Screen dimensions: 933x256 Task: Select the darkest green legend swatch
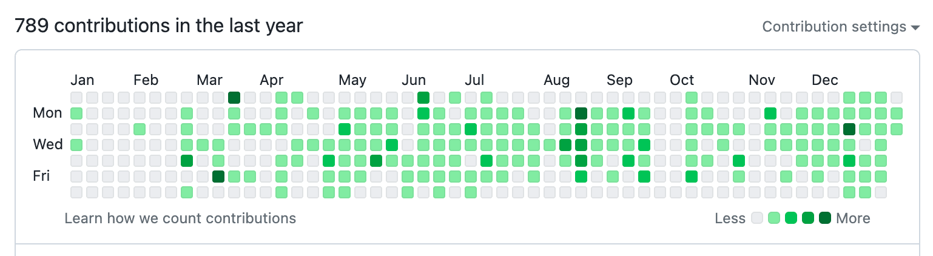pyautogui.click(x=824, y=218)
